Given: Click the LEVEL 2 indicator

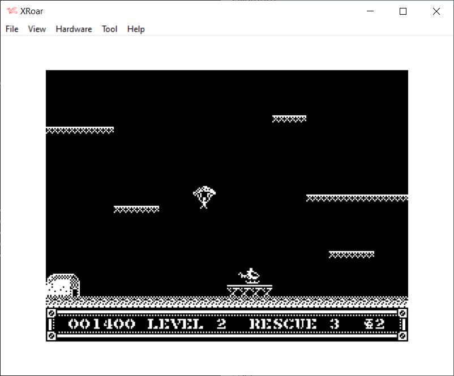Looking at the screenshot, I should tap(186, 324).
